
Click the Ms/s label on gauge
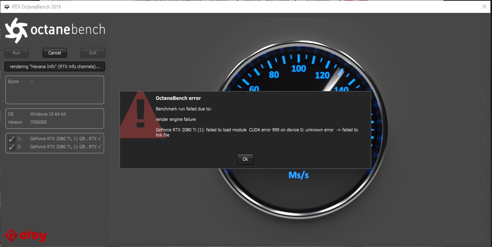click(299, 175)
